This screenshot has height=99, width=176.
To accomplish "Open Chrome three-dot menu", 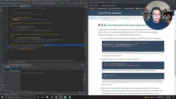I will pos(174,5).
